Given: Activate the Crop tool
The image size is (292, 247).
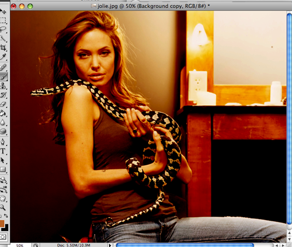Looking at the screenshot, I should pyautogui.click(x=3, y=47).
